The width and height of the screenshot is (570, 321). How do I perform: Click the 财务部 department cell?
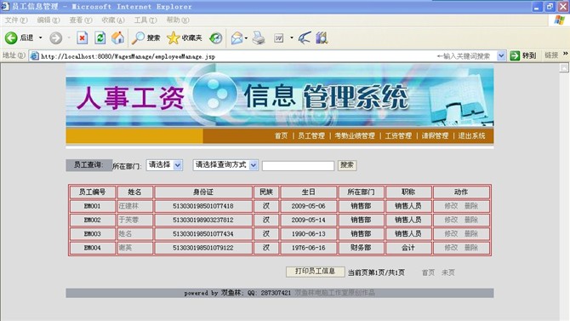[361, 248]
